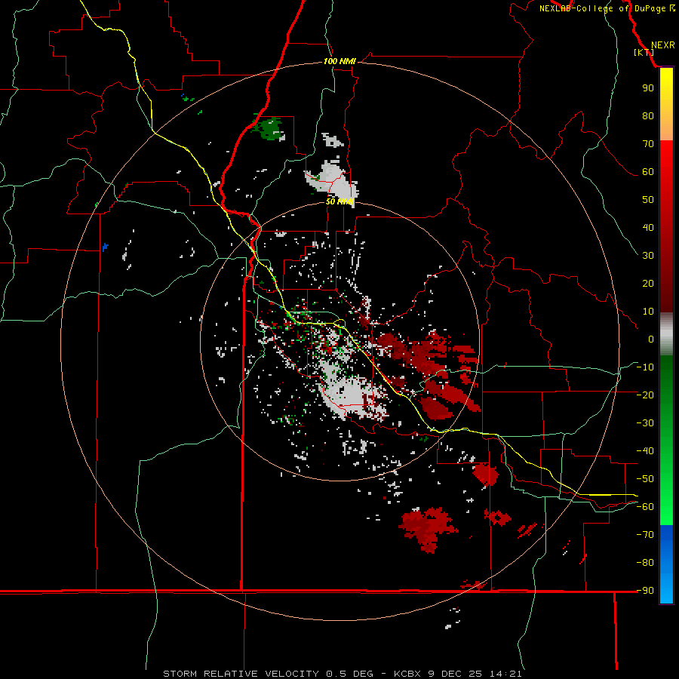679x679 pixels.
Task: Click the -20 scale value
Action: click(645, 395)
